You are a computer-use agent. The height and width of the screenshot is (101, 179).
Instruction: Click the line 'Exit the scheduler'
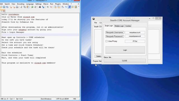point(12,53)
